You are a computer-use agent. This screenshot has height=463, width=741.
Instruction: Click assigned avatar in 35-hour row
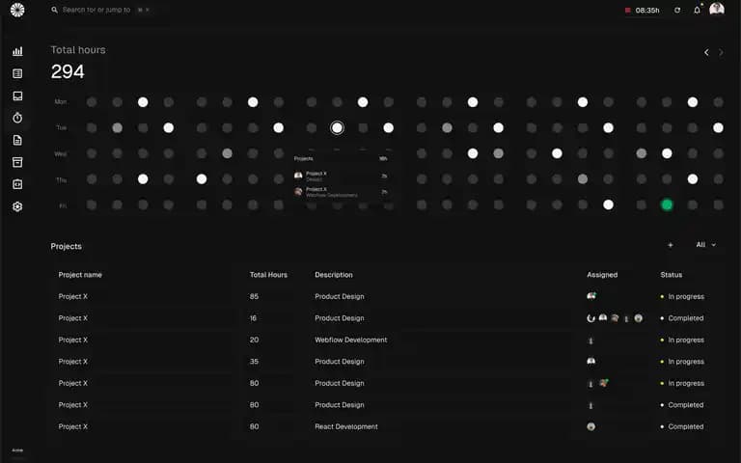tap(590, 362)
